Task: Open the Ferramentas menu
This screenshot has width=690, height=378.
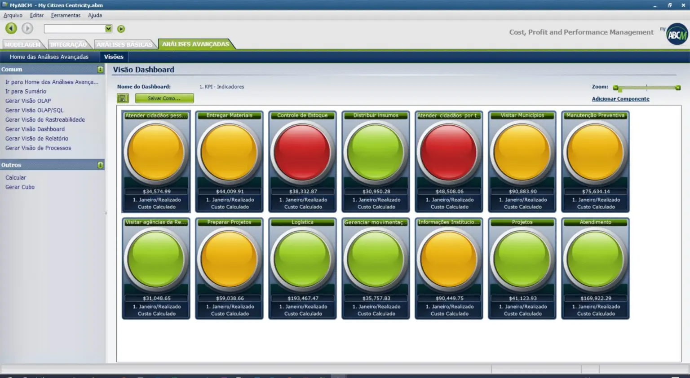Action: click(66, 15)
